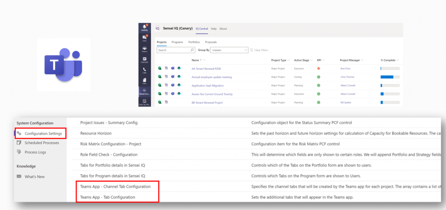Open AA Tenant Renewal R300 project link
The image size is (446, 210).
tap(206, 69)
